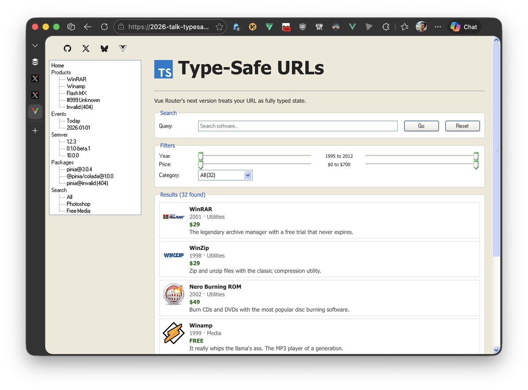Image resolution: width=528 pixels, height=390 pixels.
Task: Click the Winamp result title
Action: pyautogui.click(x=201, y=325)
